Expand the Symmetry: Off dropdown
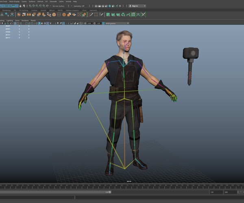 pyautogui.click(x=80, y=6)
